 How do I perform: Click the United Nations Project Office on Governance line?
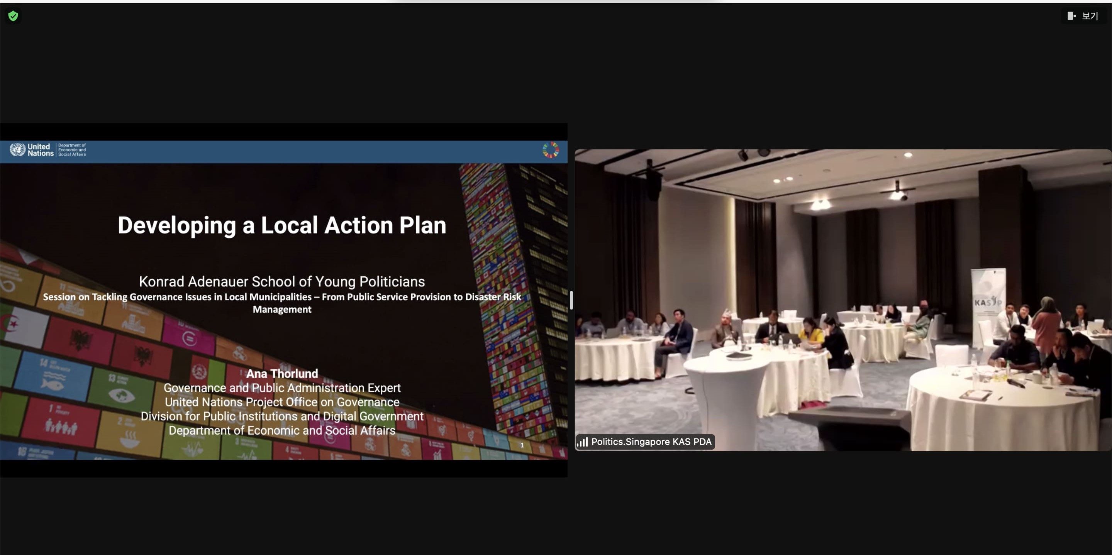282,402
